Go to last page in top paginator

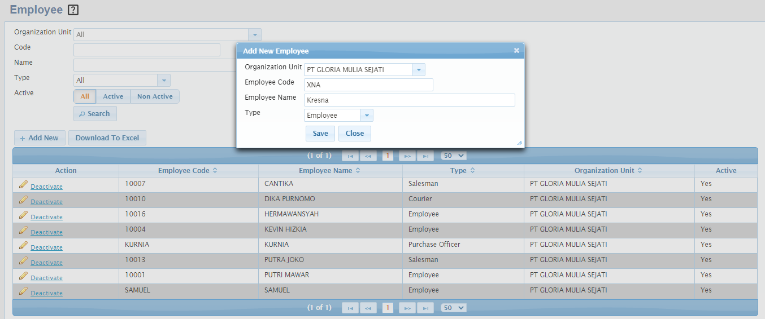tap(425, 156)
